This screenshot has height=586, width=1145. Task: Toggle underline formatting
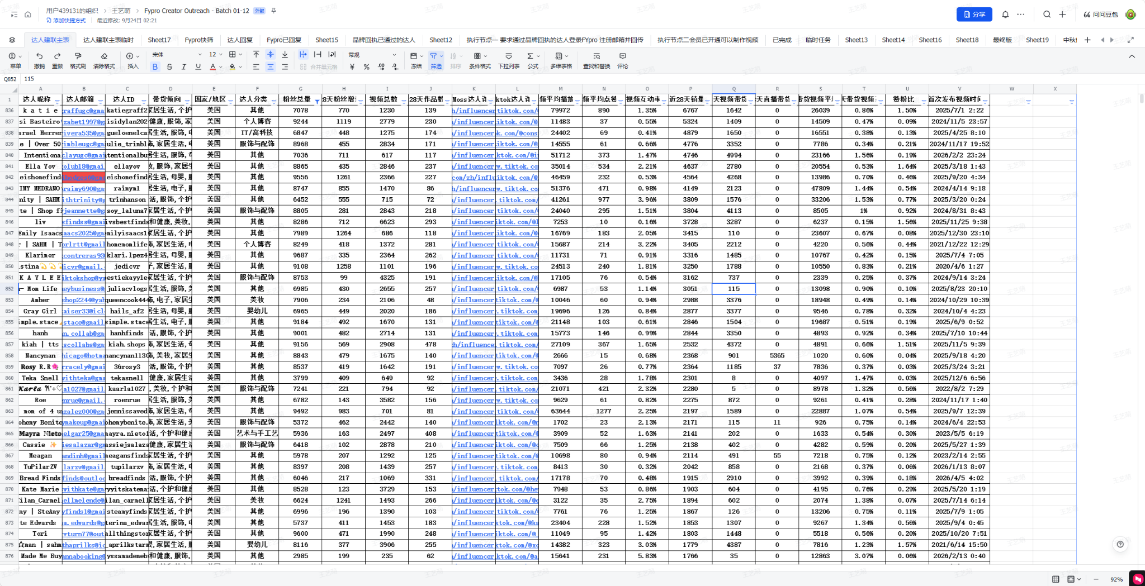point(198,67)
